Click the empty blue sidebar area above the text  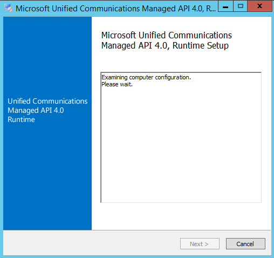tap(47, 56)
